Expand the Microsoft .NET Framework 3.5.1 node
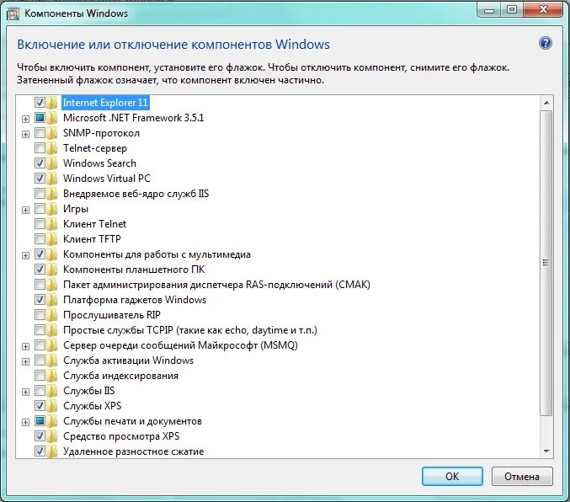570x502 pixels. point(25,119)
